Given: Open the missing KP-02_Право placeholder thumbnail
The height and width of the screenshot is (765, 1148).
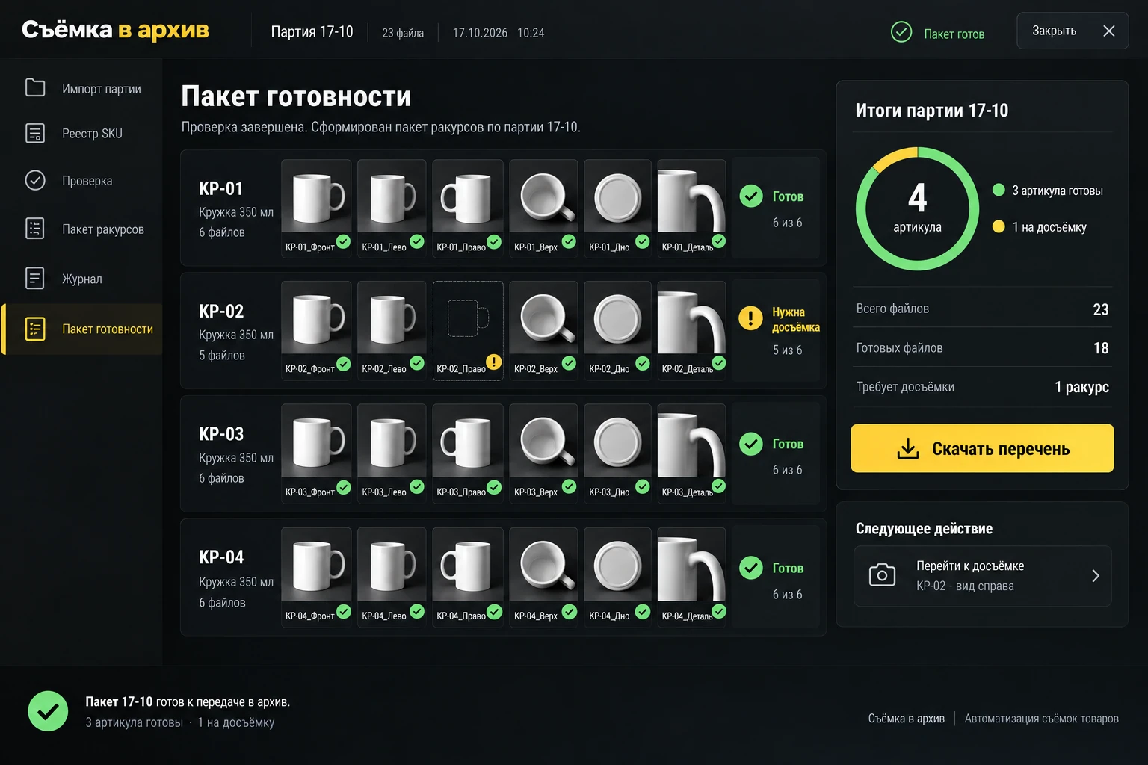Looking at the screenshot, I should pyautogui.click(x=468, y=331).
